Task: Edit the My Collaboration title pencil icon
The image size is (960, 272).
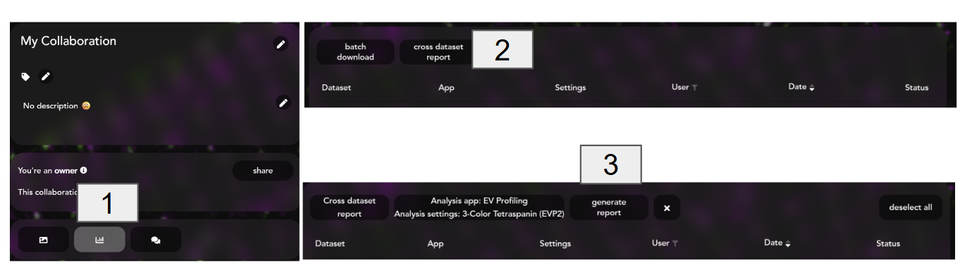Action: coord(281,44)
